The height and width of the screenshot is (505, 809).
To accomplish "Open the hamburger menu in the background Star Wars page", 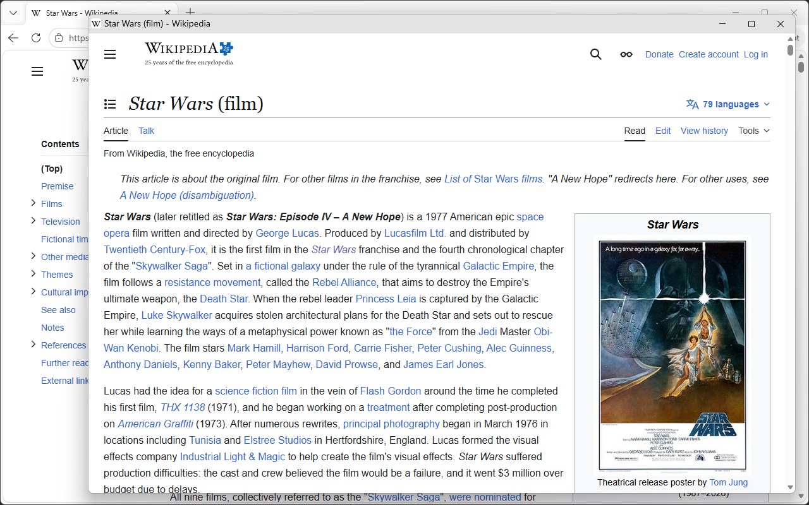I will tap(37, 71).
